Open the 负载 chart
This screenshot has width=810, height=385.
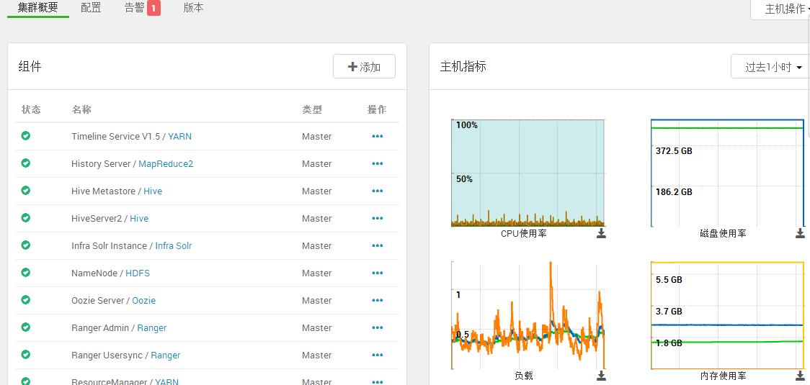click(528, 314)
